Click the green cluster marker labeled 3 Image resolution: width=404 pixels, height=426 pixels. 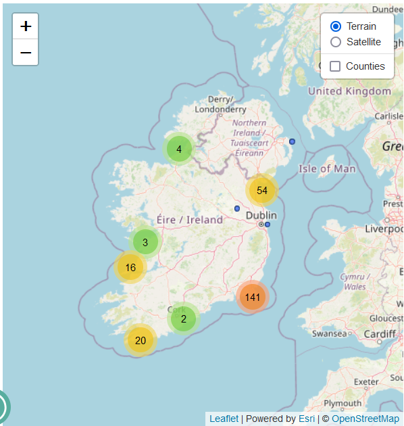(x=145, y=242)
